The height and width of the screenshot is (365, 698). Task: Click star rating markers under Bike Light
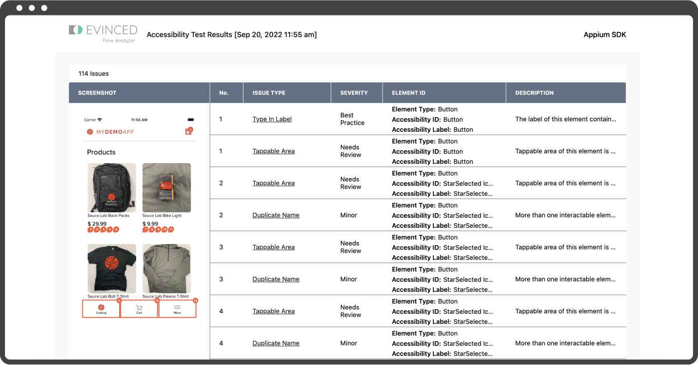(x=158, y=230)
